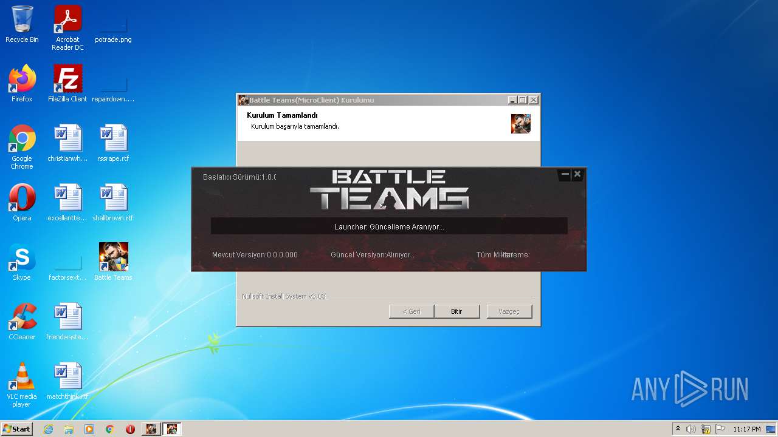Open Firefox from the desktop
The height and width of the screenshot is (437, 778).
point(22,84)
